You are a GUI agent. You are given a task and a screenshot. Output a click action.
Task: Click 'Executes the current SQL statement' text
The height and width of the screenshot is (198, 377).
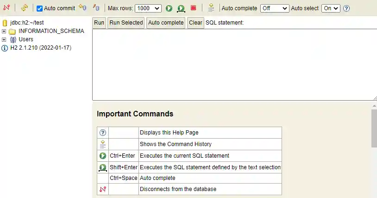click(x=184, y=156)
